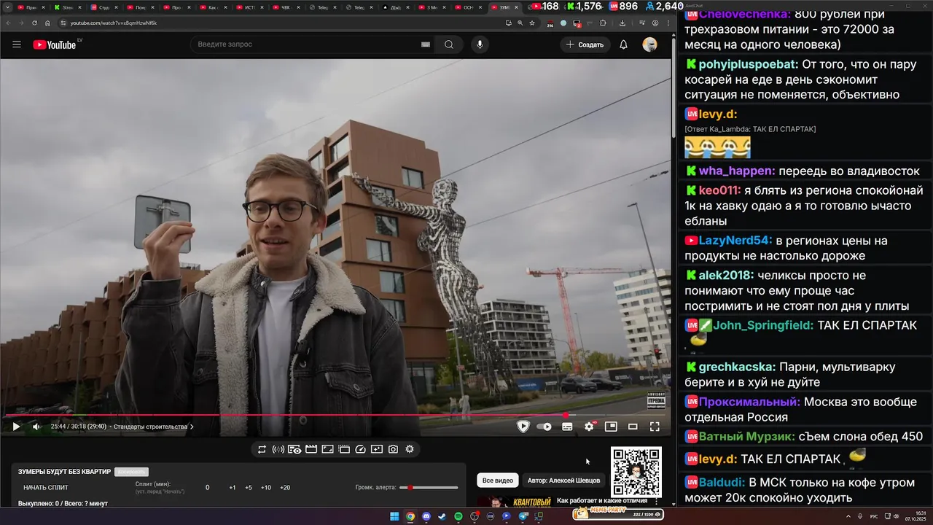The width and height of the screenshot is (933, 525).
Task: Click the shield extension icon in player
Action: (x=523, y=427)
